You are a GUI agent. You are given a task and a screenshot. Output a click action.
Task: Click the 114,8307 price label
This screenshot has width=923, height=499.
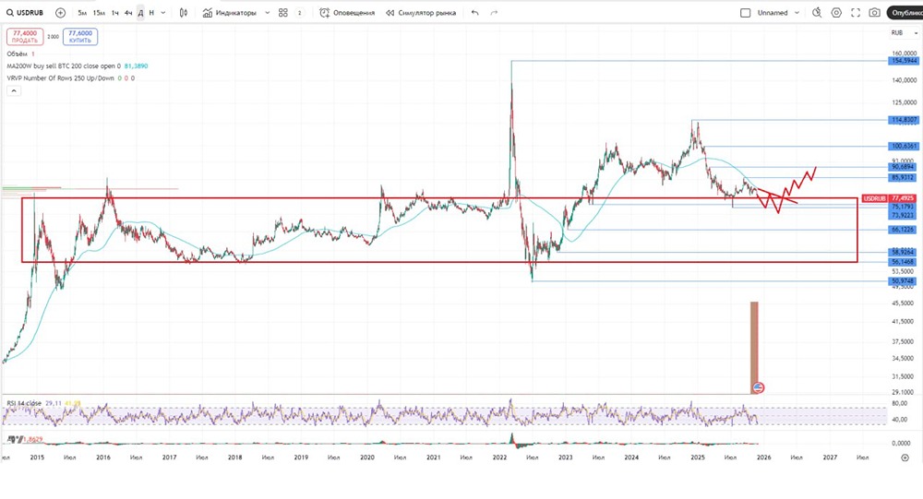[904, 120]
